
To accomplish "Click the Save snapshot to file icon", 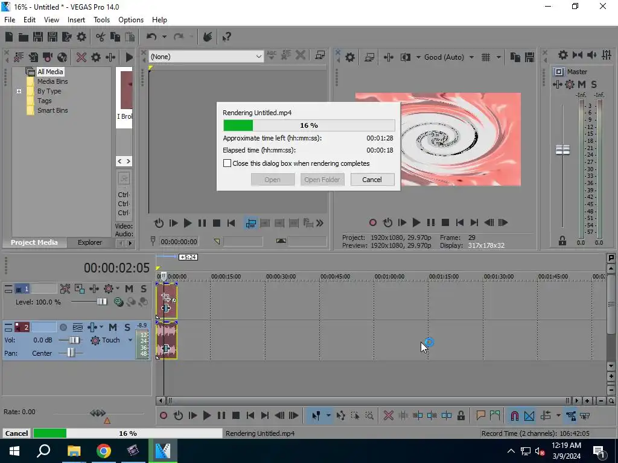I will tap(530, 57).
